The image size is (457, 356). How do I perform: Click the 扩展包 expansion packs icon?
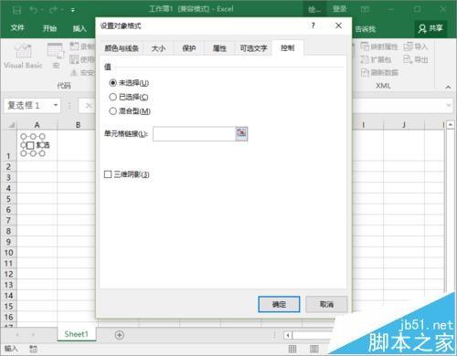pos(365,59)
